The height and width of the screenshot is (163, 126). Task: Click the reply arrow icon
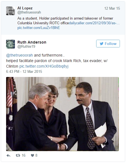(8, 155)
